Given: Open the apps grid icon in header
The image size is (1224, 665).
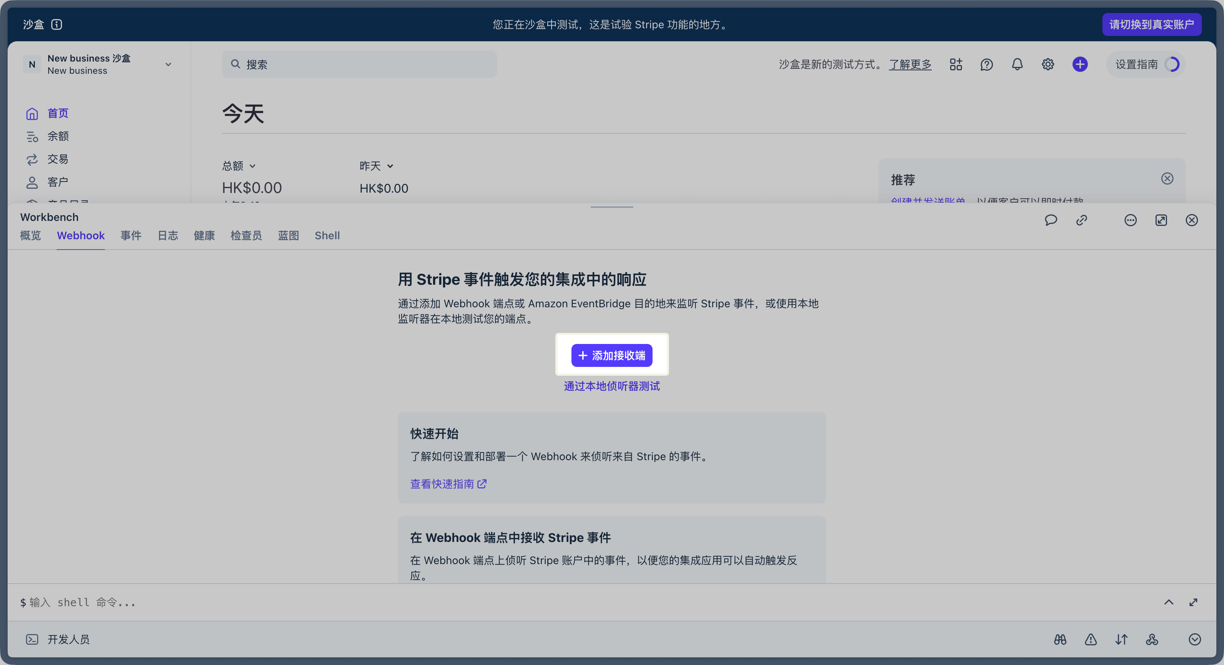Looking at the screenshot, I should coord(955,64).
